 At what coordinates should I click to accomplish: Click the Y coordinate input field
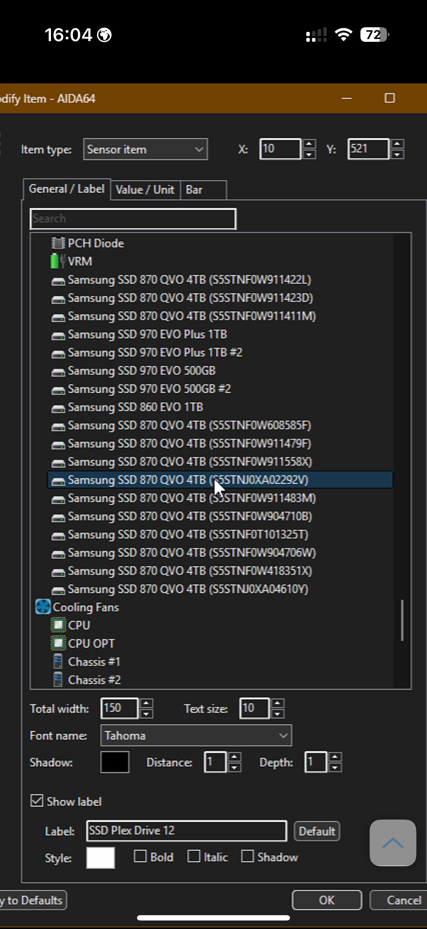tap(368, 148)
